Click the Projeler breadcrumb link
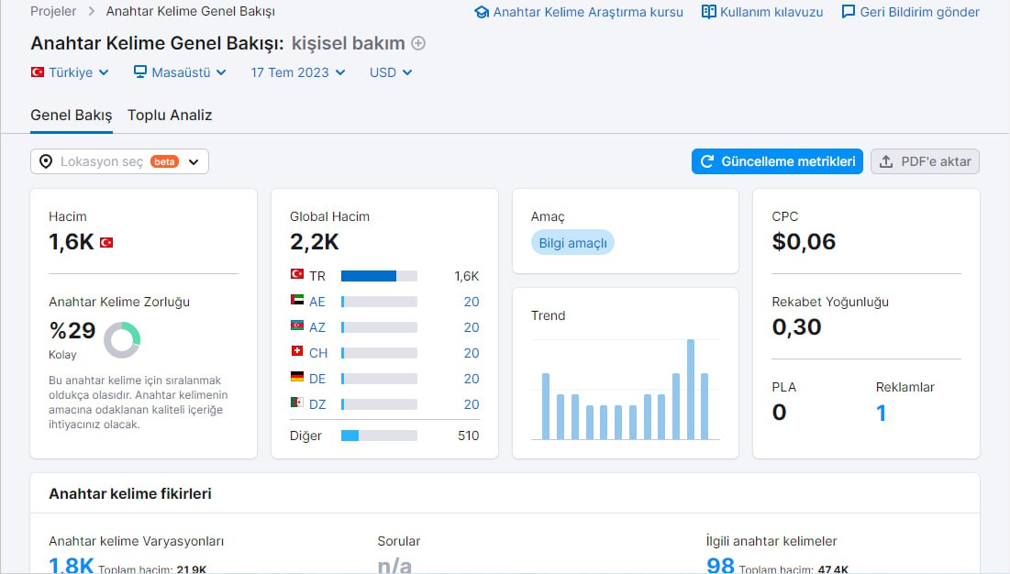The image size is (1010, 574). pos(53,12)
